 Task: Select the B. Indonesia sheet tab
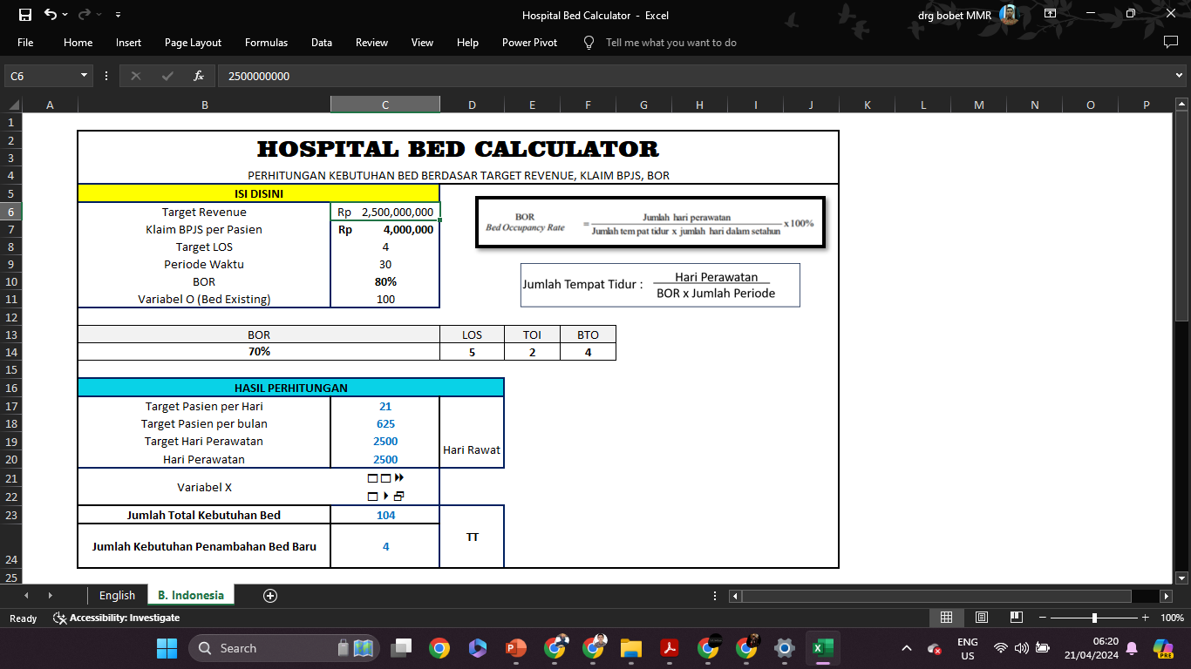coord(191,595)
